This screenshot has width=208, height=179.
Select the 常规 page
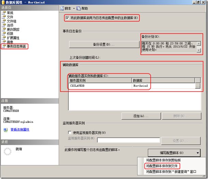pyautogui.click(x=10, y=13)
